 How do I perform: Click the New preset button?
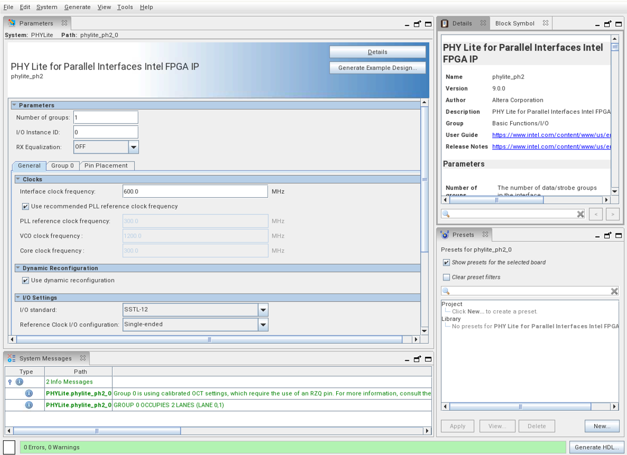pos(602,426)
